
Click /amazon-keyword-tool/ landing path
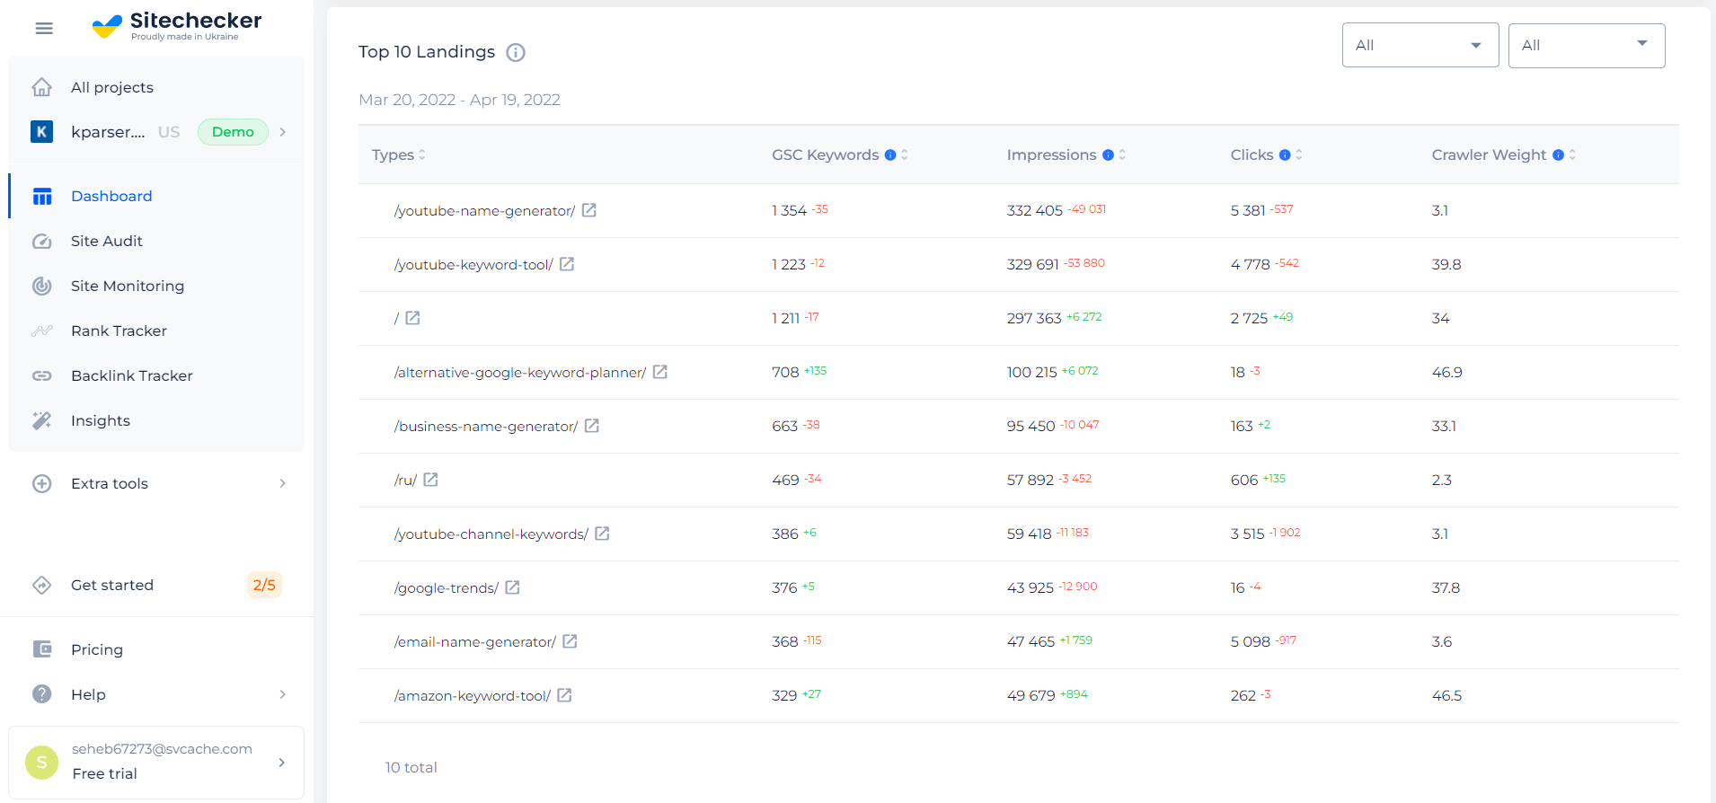click(x=473, y=695)
